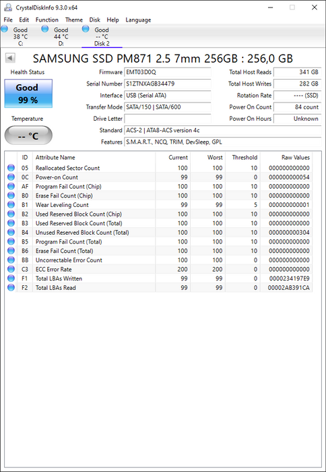
Task: Click status orb for Used Reserved Block Count (Chip)
Action: pos(11,214)
